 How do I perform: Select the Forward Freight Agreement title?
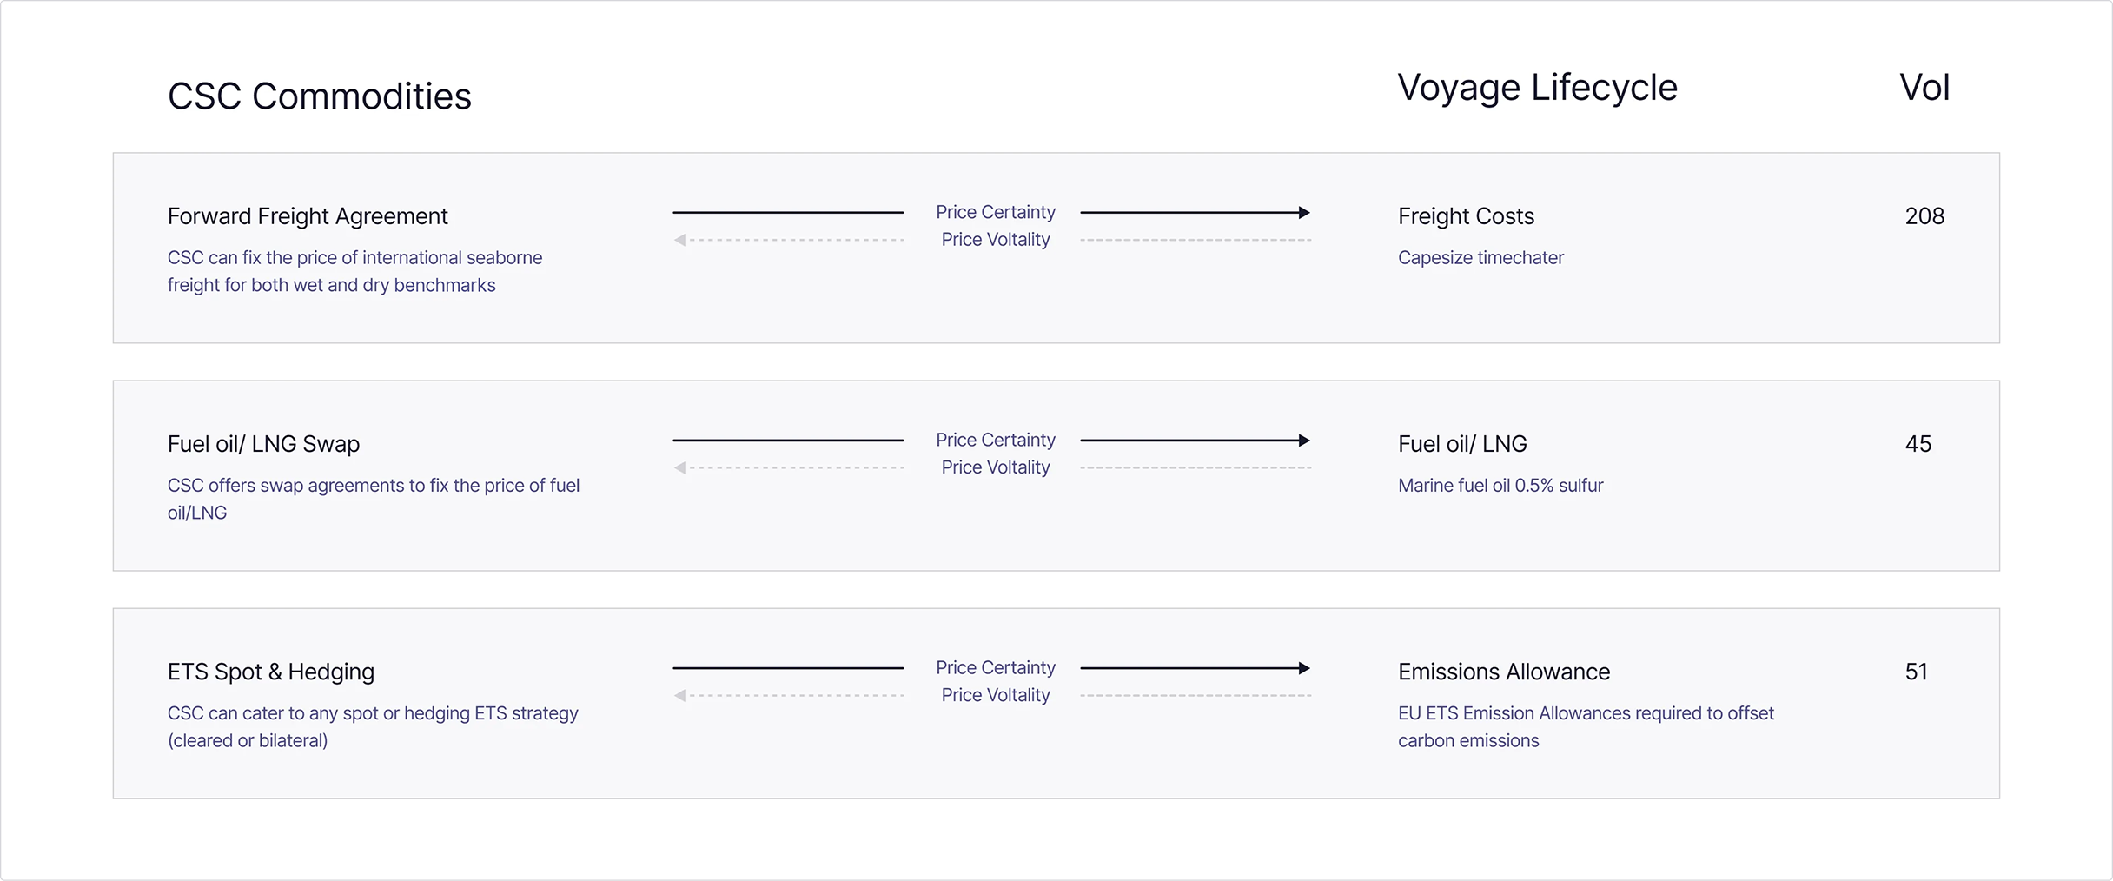(308, 216)
